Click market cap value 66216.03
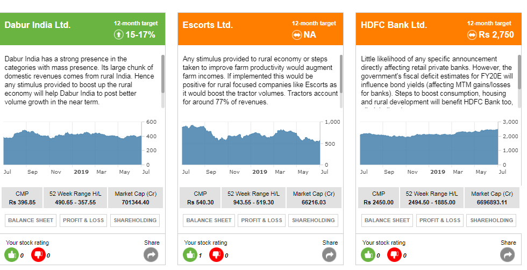527x270 pixels. pos(314,202)
